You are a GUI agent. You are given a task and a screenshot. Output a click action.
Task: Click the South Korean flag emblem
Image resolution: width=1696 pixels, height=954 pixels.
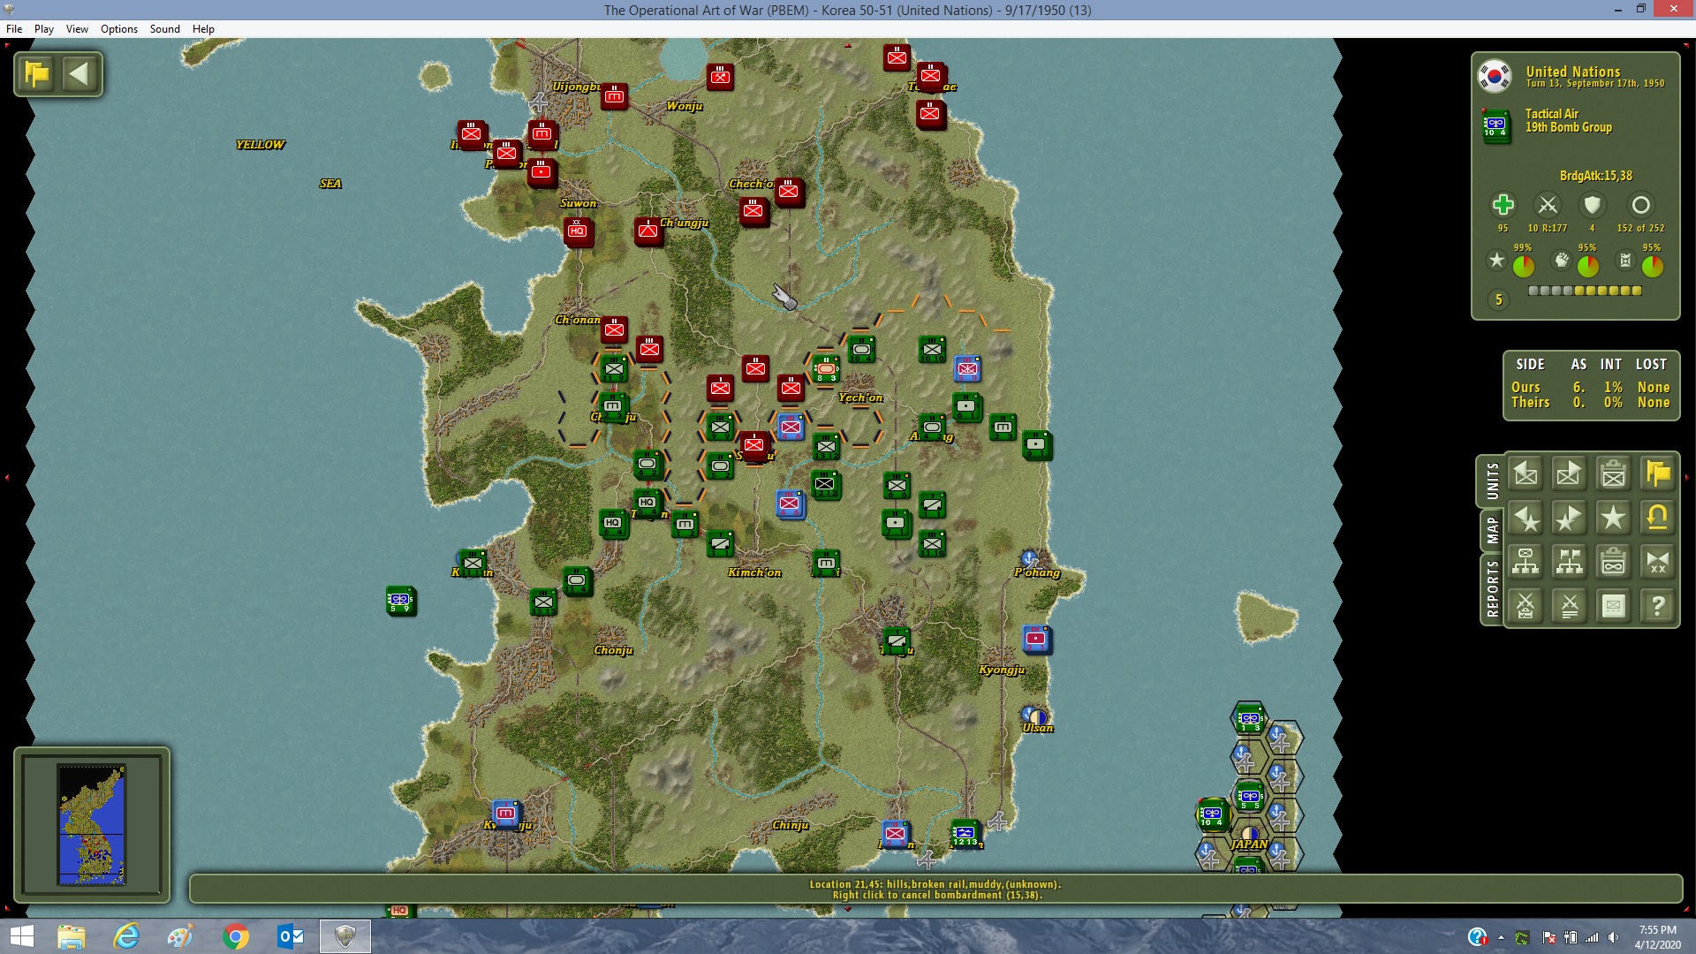1495,76
